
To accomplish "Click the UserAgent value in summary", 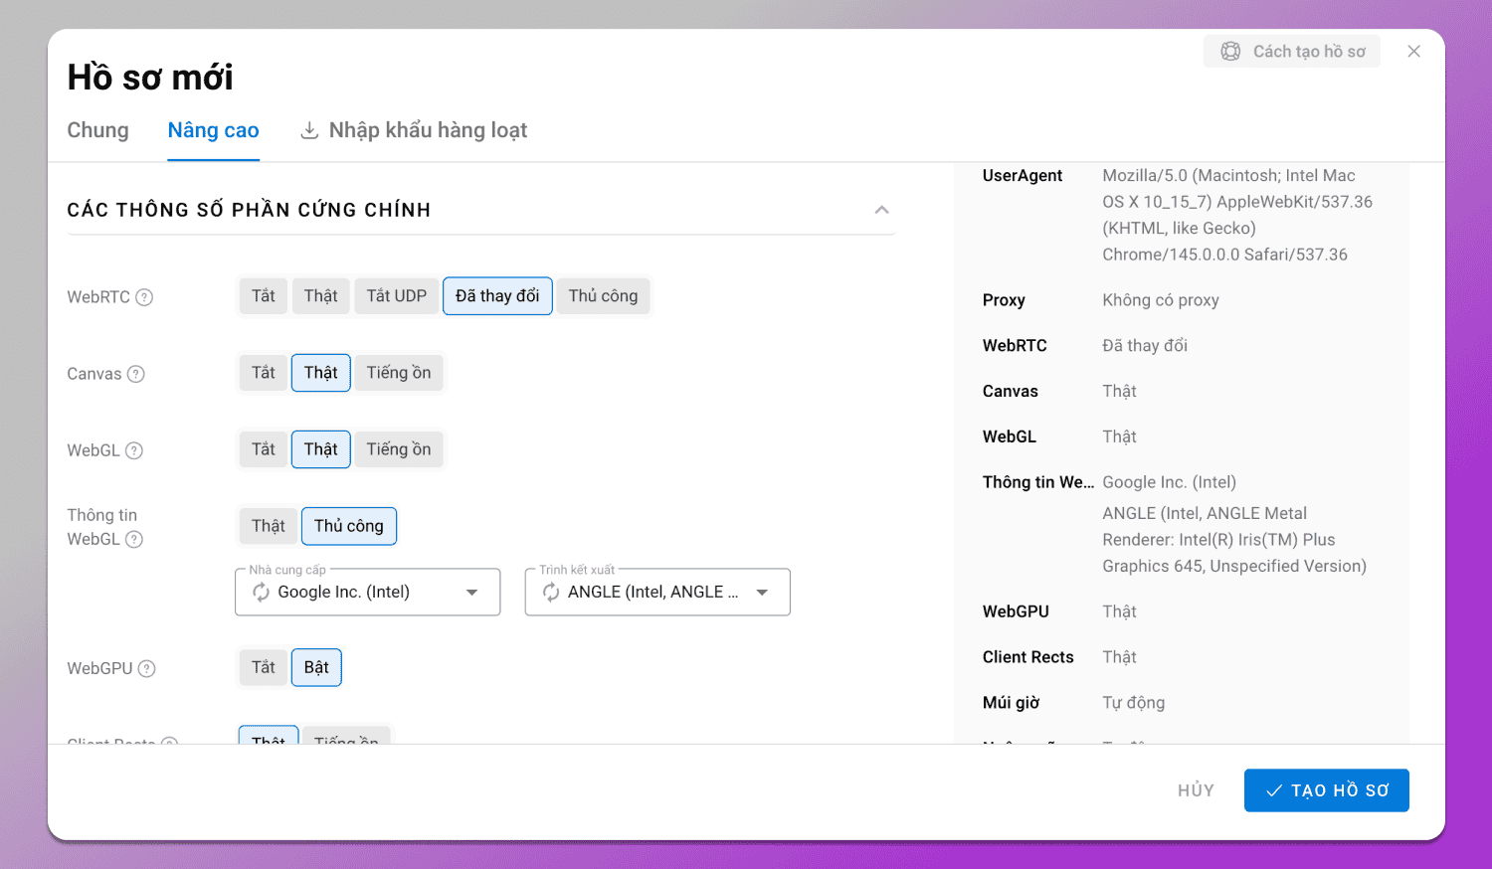I will pyautogui.click(x=1237, y=215).
